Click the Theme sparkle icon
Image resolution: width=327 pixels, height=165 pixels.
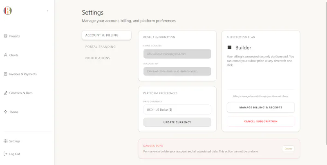pos(5,112)
